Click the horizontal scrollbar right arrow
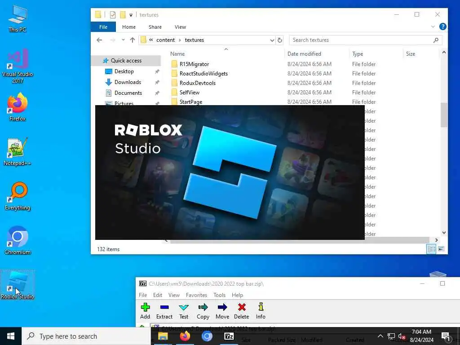460x345 pixels. pyautogui.click(x=437, y=240)
